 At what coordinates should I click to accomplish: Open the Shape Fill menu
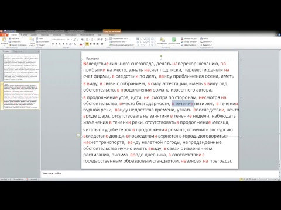[x=189, y=38]
